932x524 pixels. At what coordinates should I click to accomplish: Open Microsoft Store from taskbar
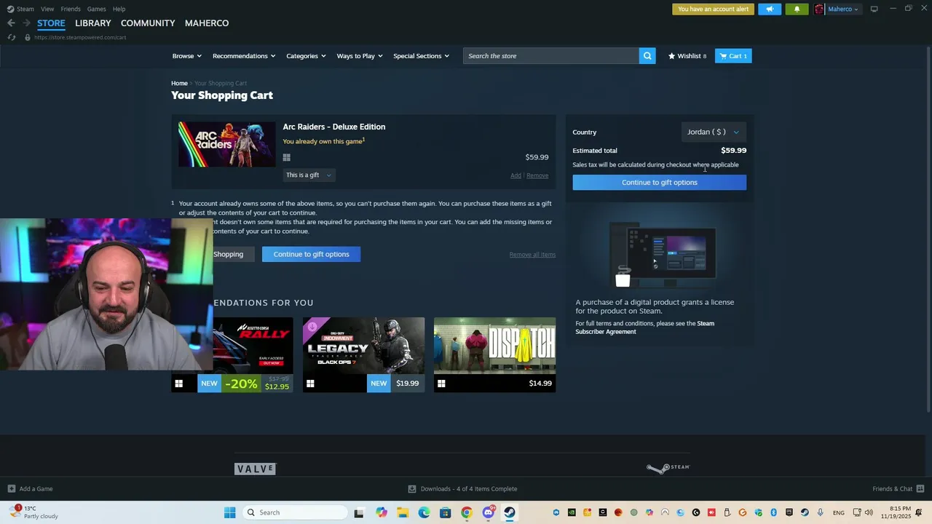[446, 512]
